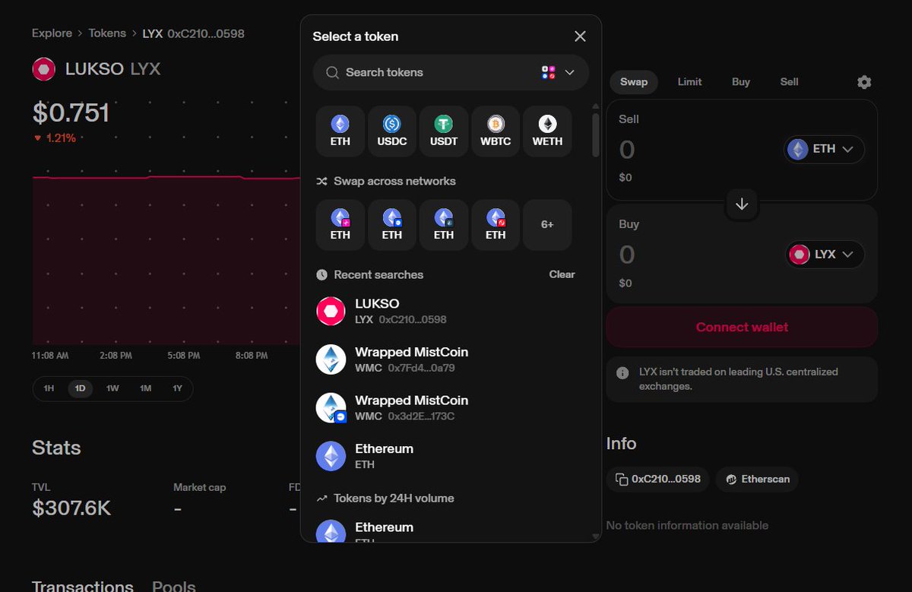Open swap settings gear icon
This screenshot has width=912, height=592.
tap(864, 82)
